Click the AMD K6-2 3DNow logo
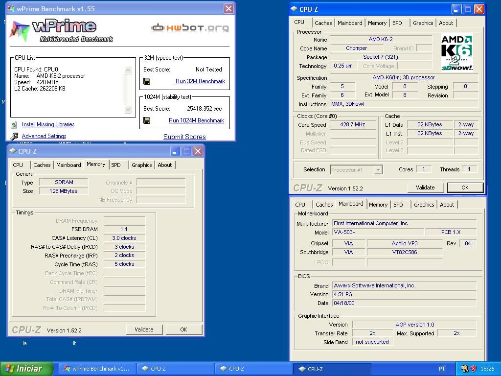501x376 pixels. pyautogui.click(x=456, y=53)
